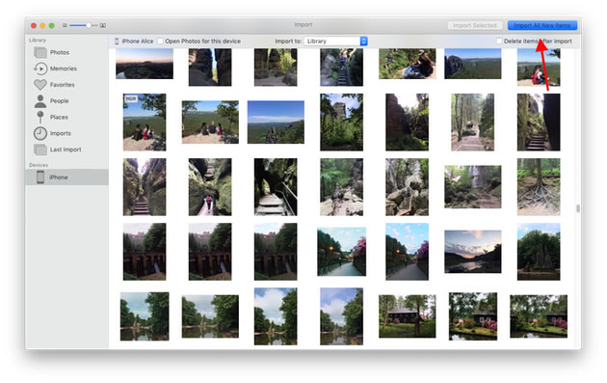The width and height of the screenshot is (607, 383).
Task: Click the iPhone Alice device icon
Action: pyautogui.click(x=117, y=41)
